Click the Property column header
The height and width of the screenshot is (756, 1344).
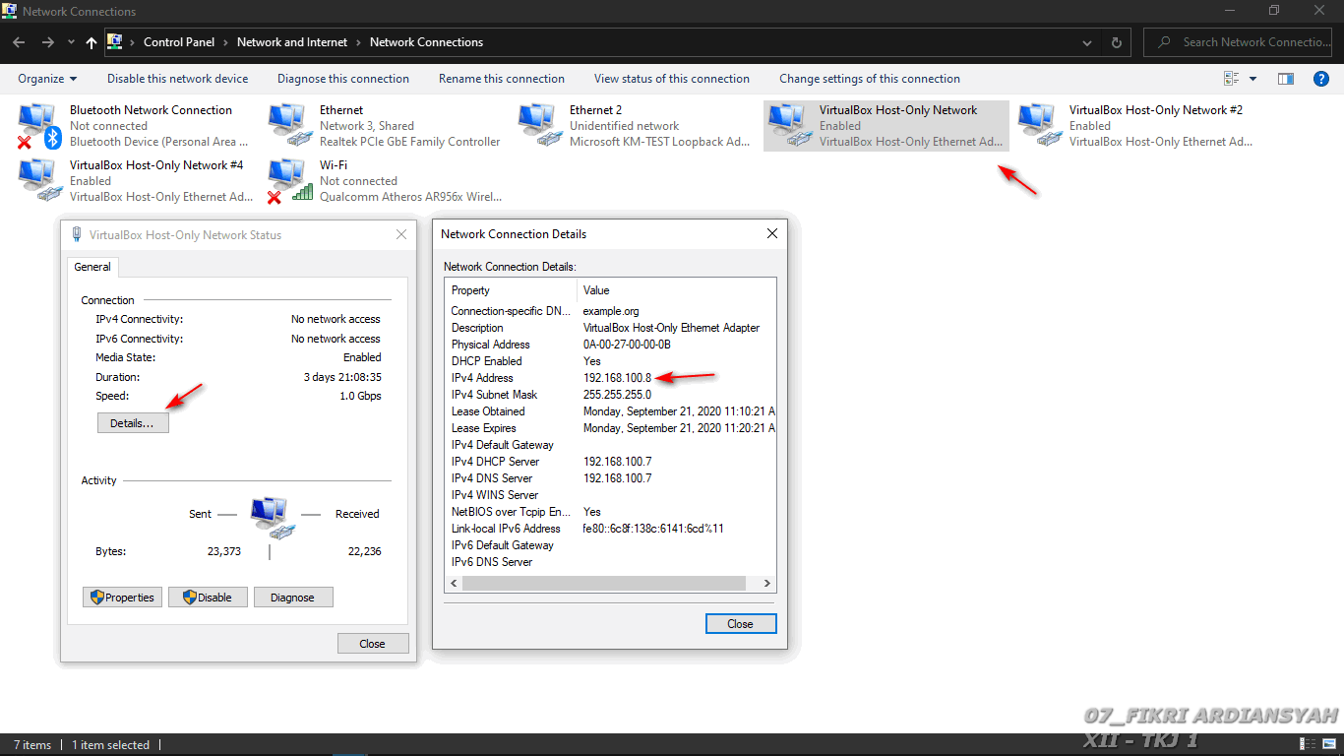click(x=511, y=290)
